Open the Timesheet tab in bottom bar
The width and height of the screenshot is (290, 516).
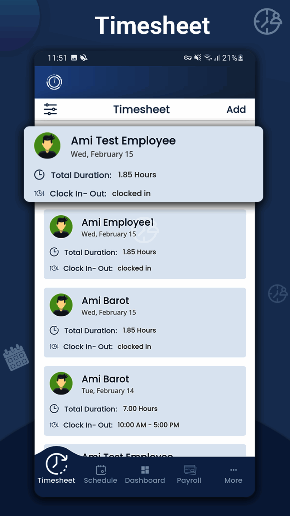point(57,469)
